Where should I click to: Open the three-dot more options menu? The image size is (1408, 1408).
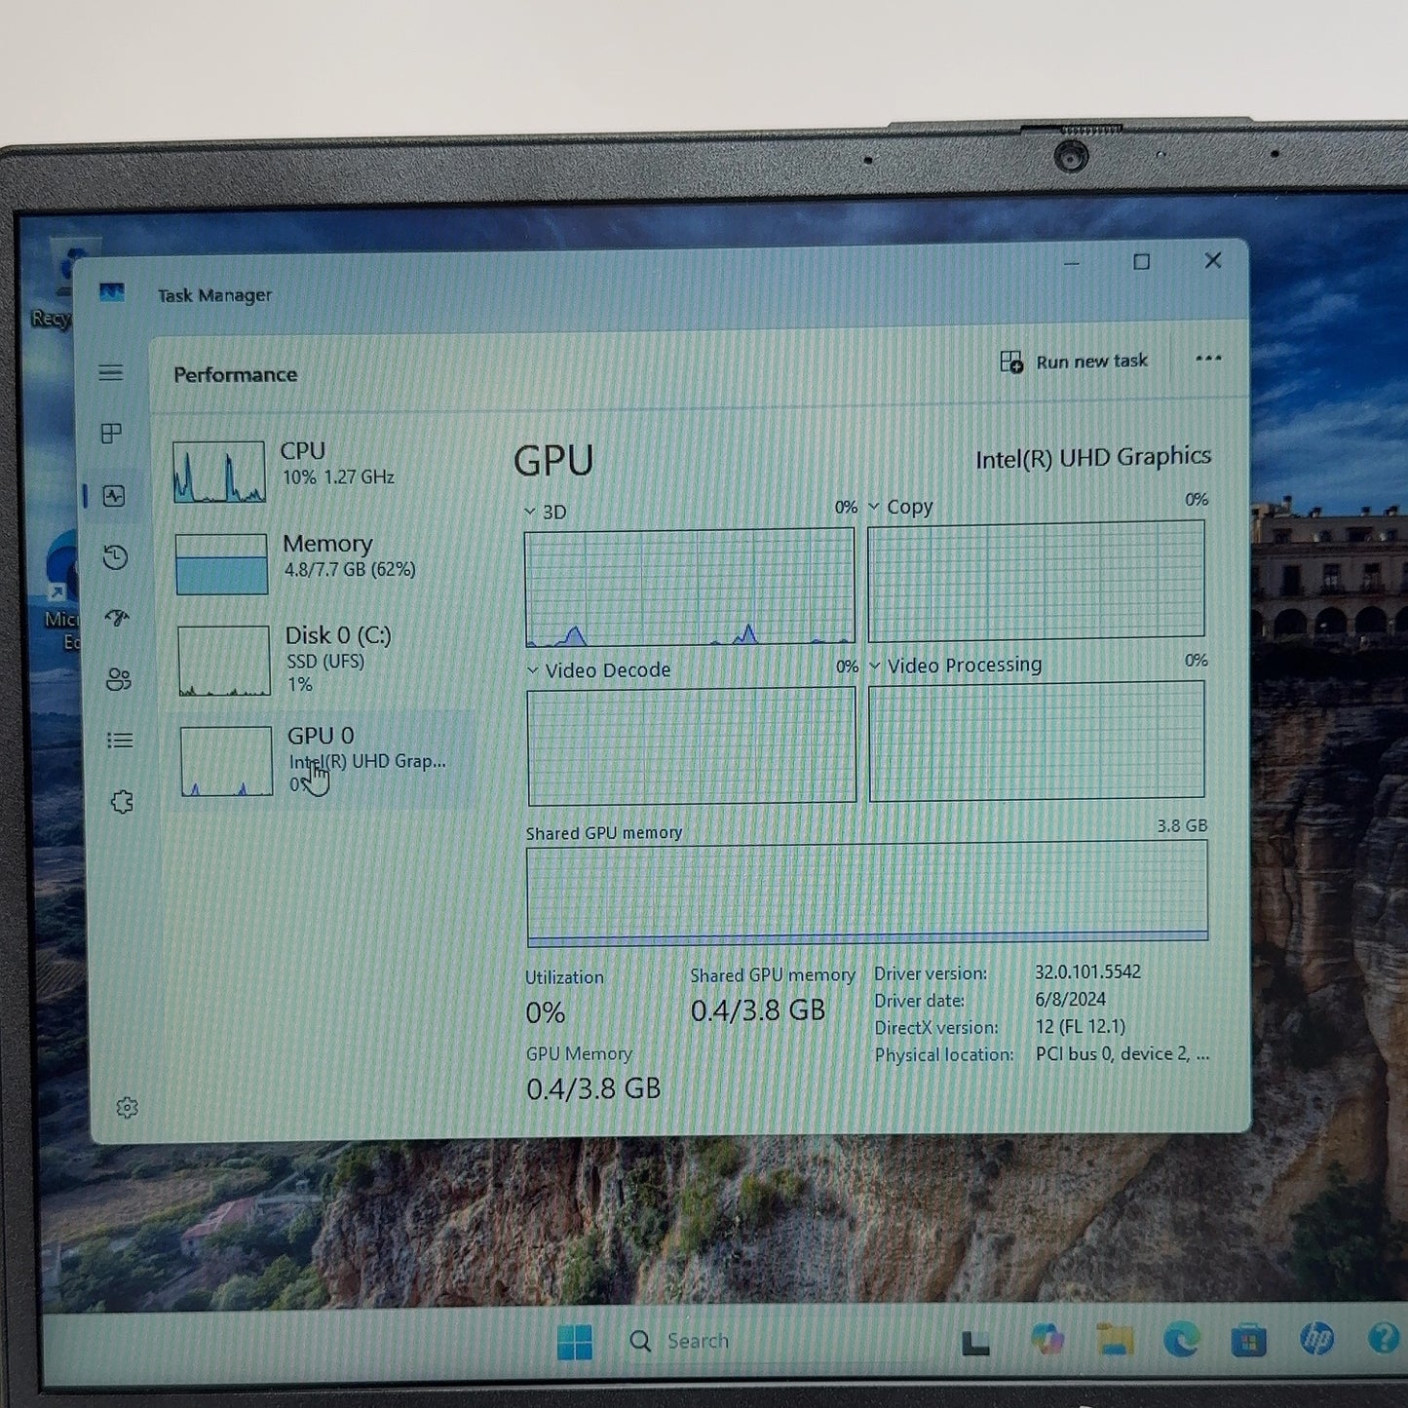[x=1208, y=358]
